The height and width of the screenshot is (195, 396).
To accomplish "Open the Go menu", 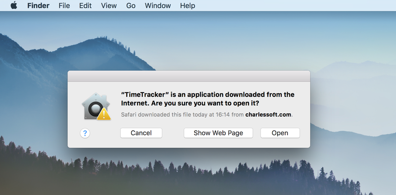I will [131, 5].
